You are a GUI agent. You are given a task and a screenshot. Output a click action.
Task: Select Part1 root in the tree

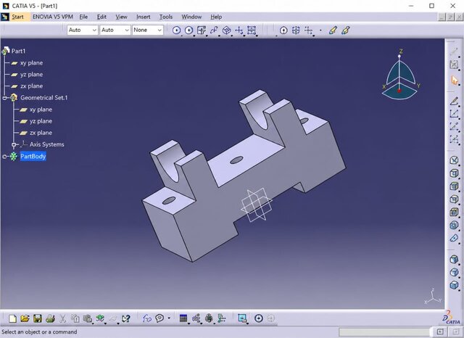(18, 51)
